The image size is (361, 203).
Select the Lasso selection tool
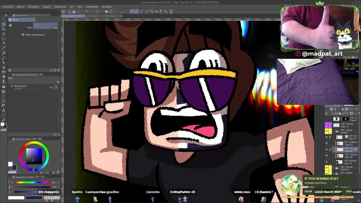point(4,39)
